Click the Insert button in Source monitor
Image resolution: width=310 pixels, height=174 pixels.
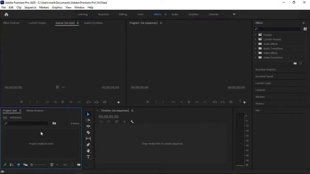[x=89, y=102]
